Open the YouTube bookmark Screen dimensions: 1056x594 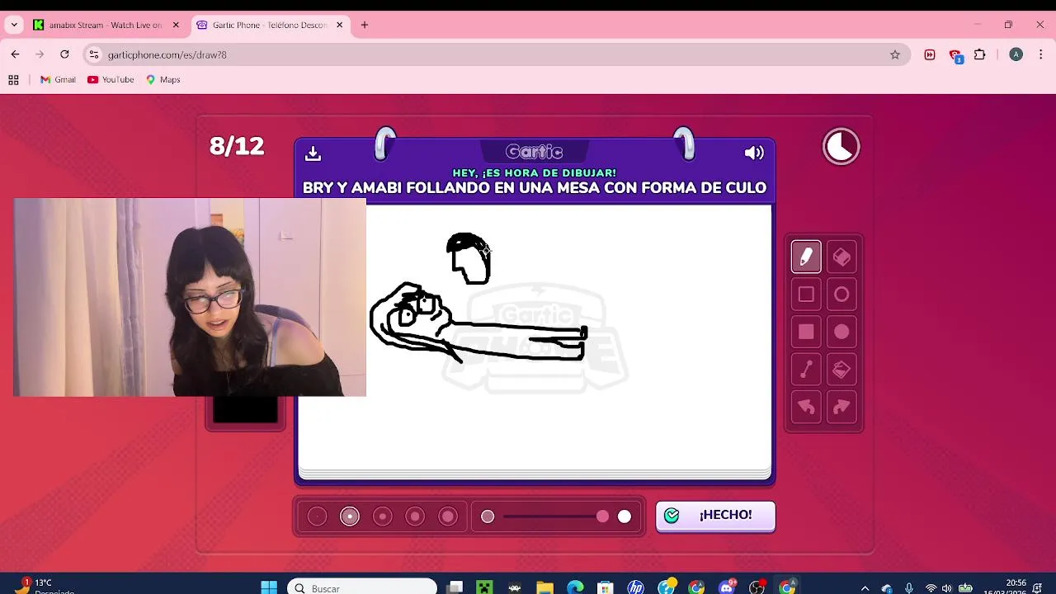point(111,80)
